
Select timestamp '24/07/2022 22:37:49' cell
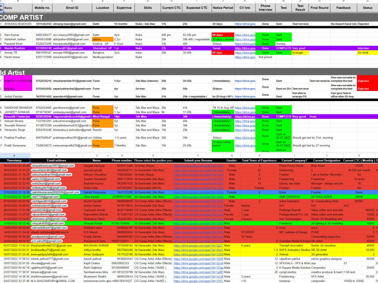point(15,281)
